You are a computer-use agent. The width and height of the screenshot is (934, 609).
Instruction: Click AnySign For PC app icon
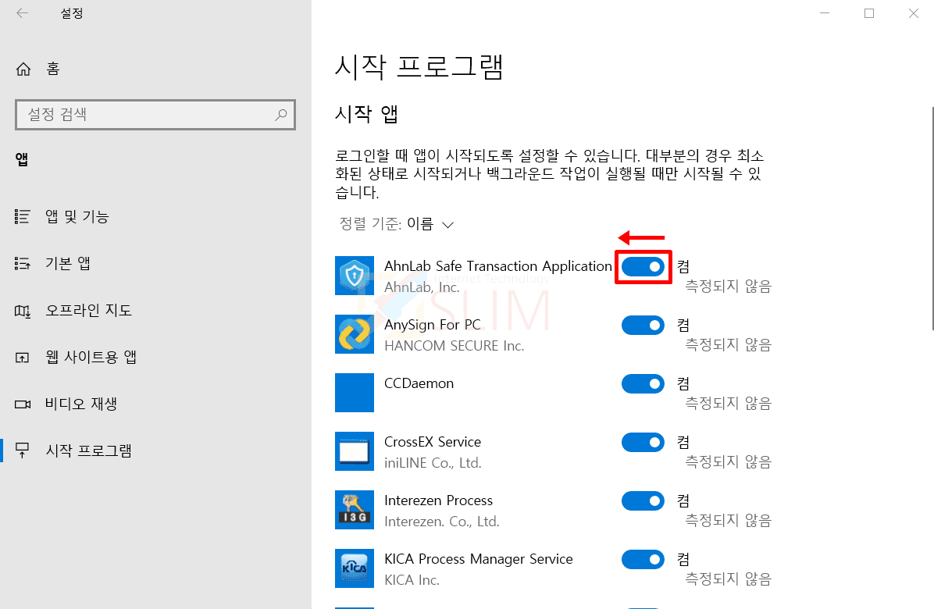pyautogui.click(x=355, y=334)
